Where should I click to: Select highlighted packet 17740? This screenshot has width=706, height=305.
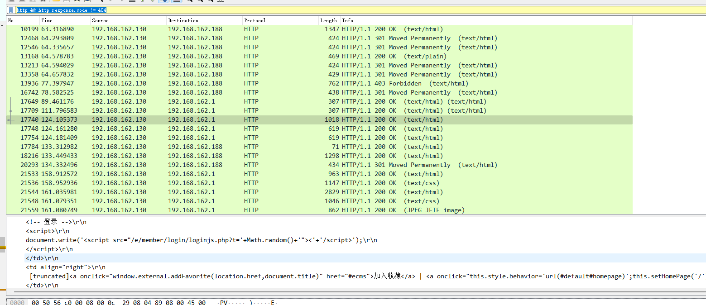pos(319,119)
